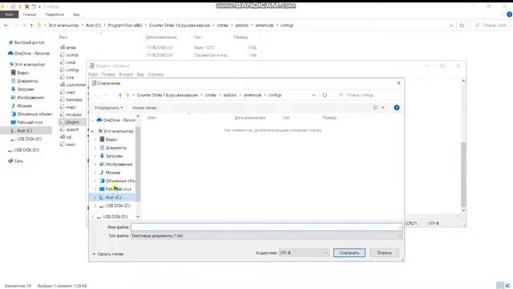
Task: Open Правка menu in Notepad
Action: (x=108, y=75)
